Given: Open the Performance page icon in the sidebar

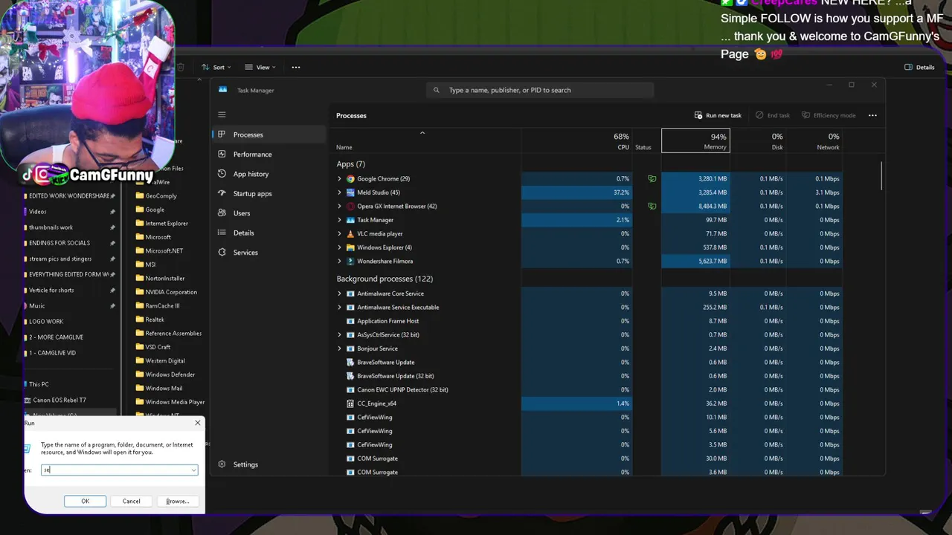Looking at the screenshot, I should tap(222, 155).
